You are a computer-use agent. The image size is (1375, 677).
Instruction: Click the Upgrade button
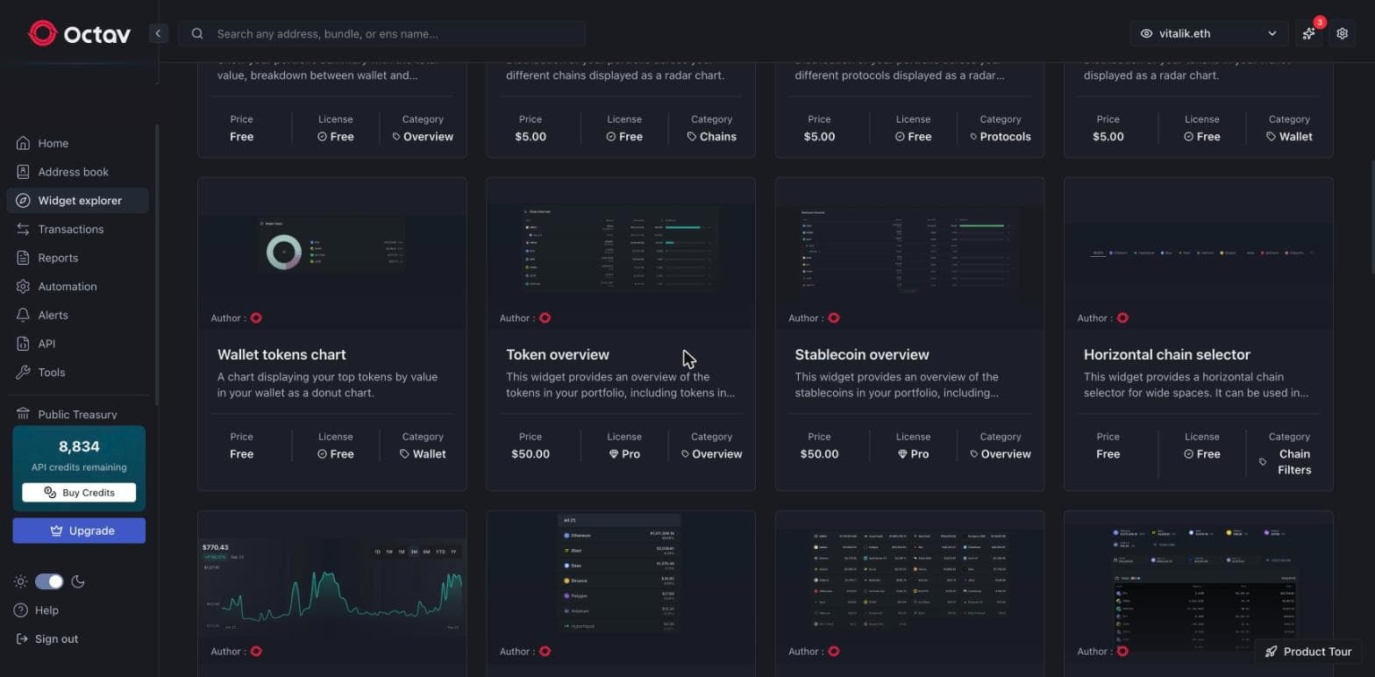pos(79,531)
